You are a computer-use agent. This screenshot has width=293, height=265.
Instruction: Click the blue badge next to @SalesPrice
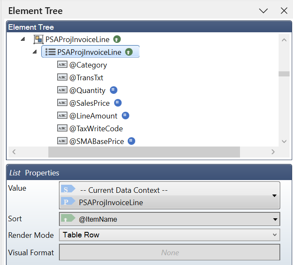(118, 103)
